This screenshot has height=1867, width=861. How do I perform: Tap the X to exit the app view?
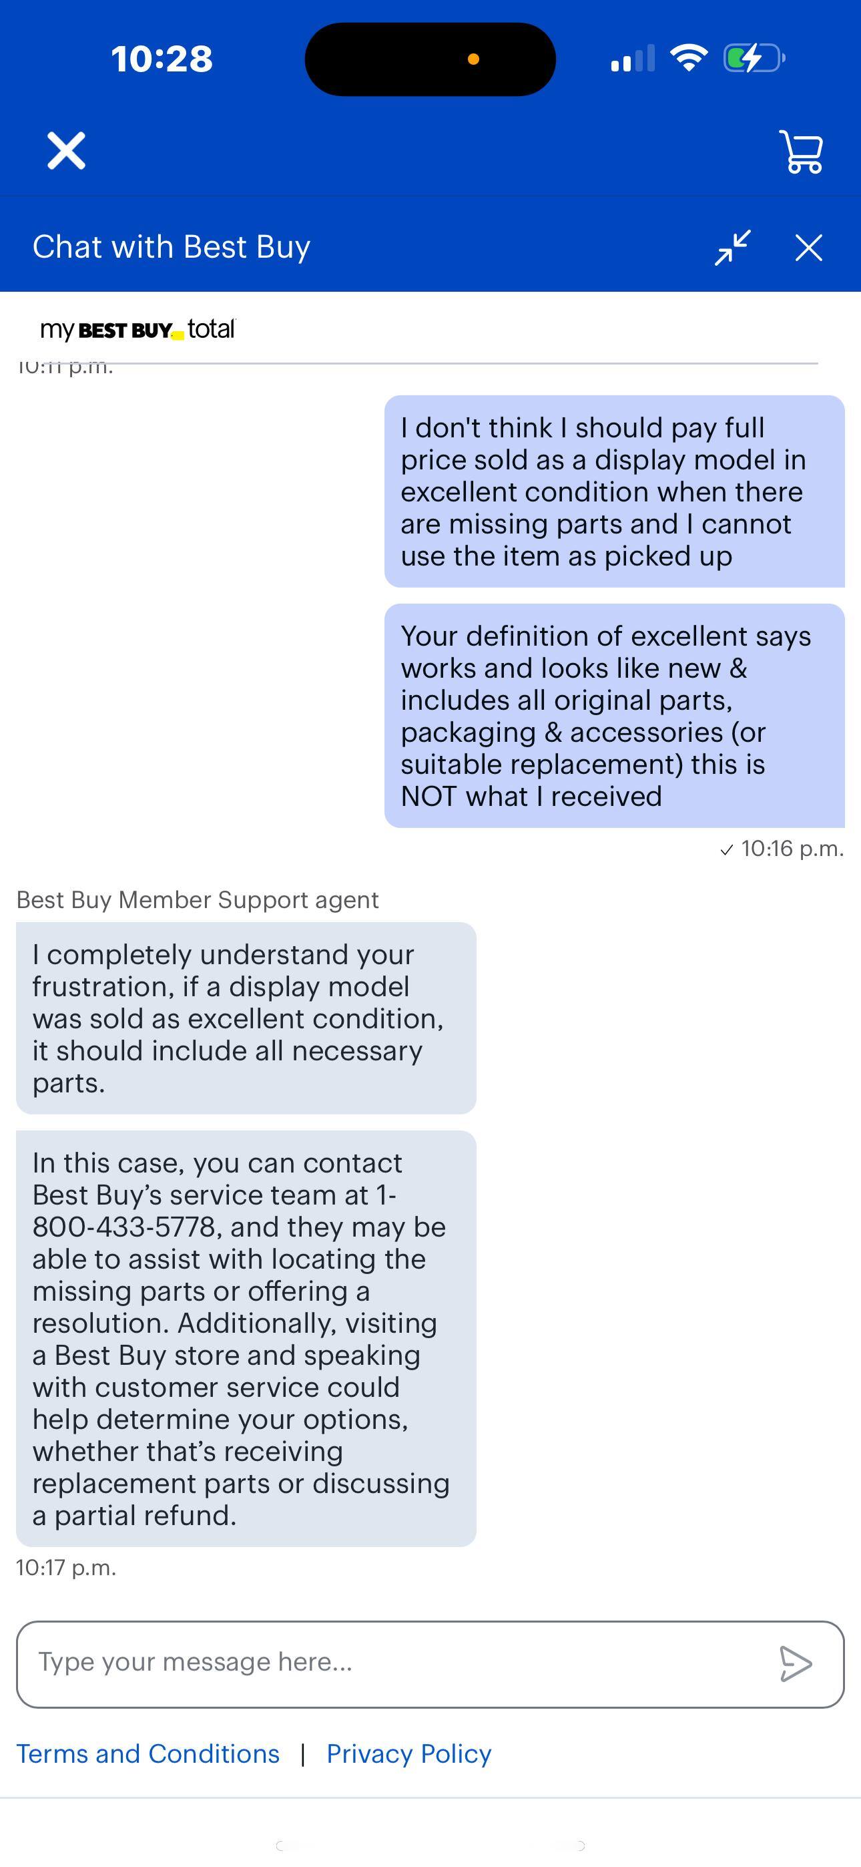(x=66, y=151)
